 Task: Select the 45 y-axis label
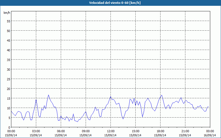pos(9,40)
